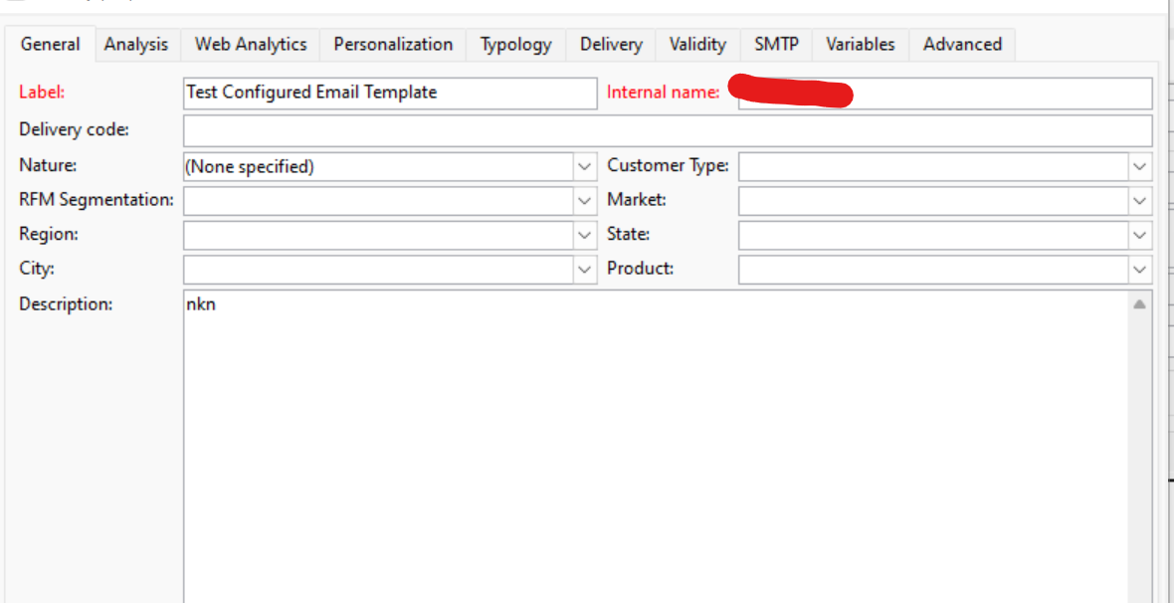
Task: Open the Customer Type dropdown
Action: (x=1139, y=167)
